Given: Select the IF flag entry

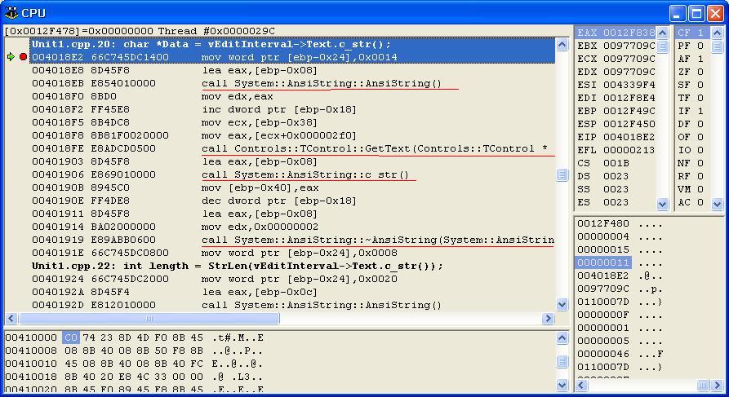Looking at the screenshot, I should [x=691, y=111].
